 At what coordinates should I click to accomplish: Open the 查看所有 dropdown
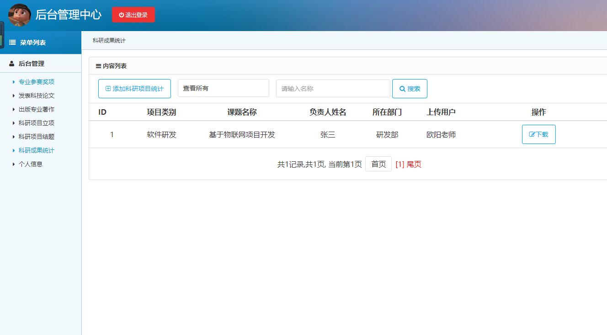223,88
